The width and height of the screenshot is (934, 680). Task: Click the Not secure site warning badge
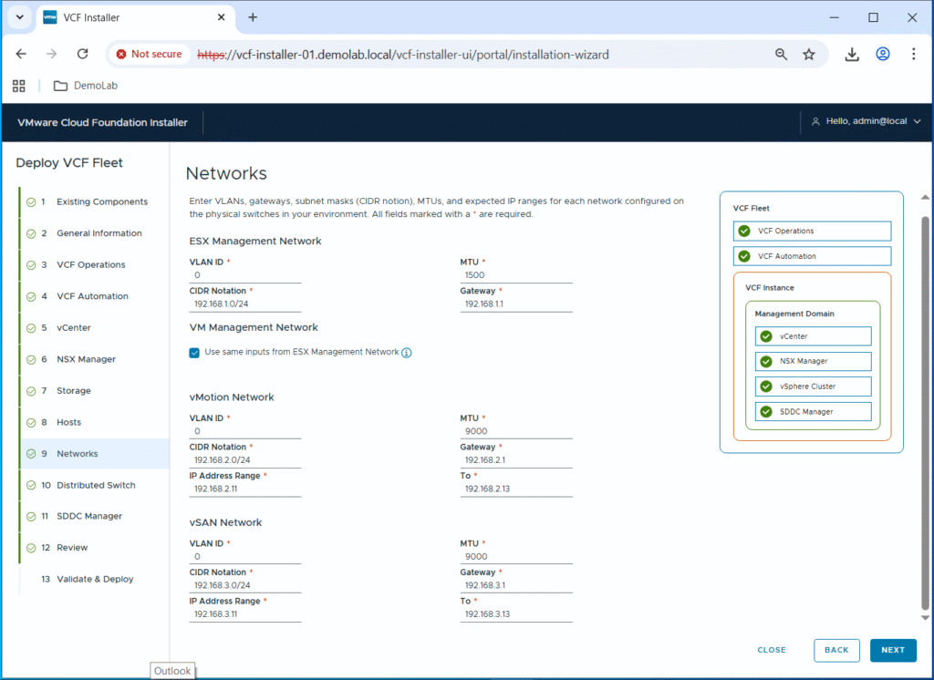click(148, 55)
